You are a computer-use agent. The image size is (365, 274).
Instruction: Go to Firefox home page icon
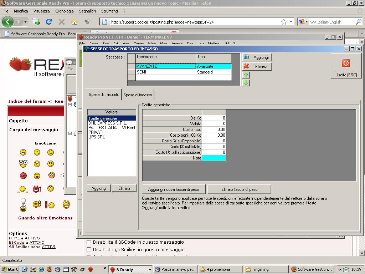pos(74,22)
